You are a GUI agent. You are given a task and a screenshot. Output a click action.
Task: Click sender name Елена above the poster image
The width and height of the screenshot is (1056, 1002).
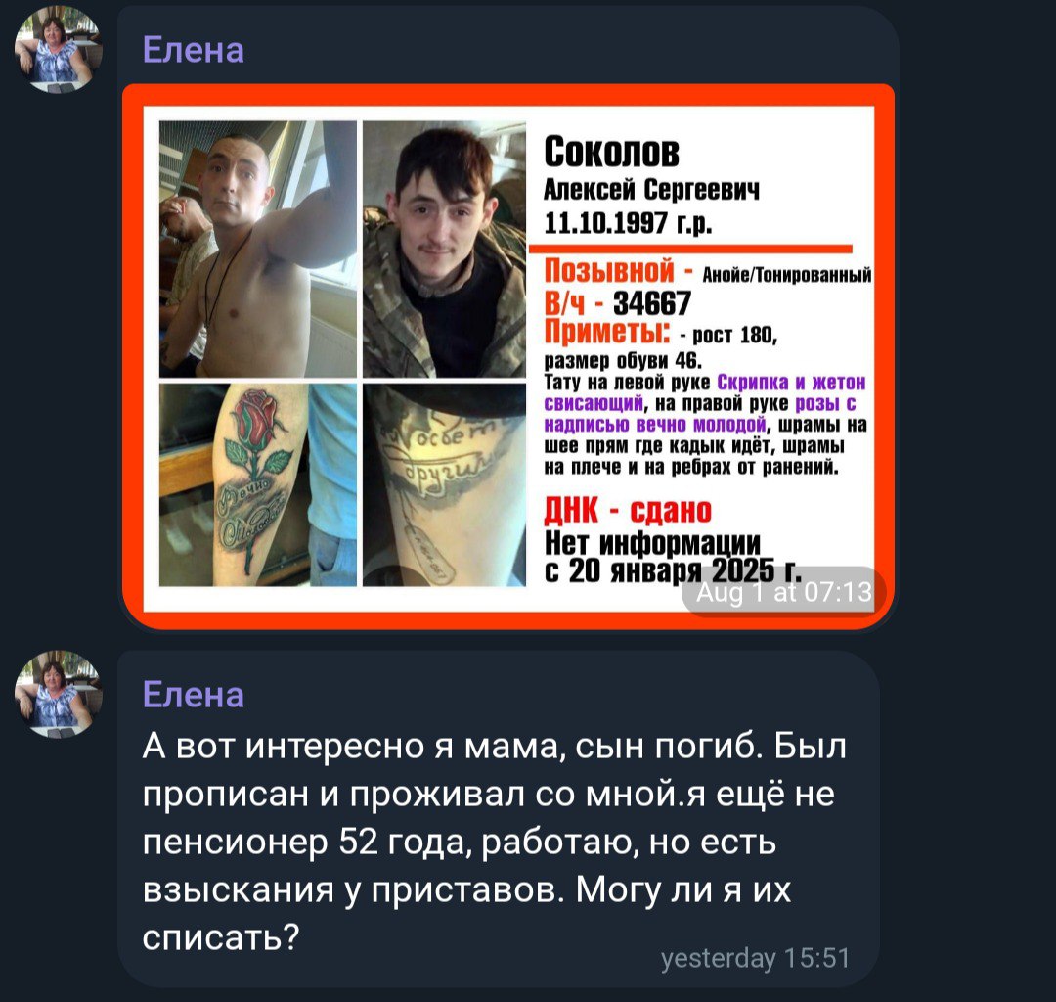point(194,50)
